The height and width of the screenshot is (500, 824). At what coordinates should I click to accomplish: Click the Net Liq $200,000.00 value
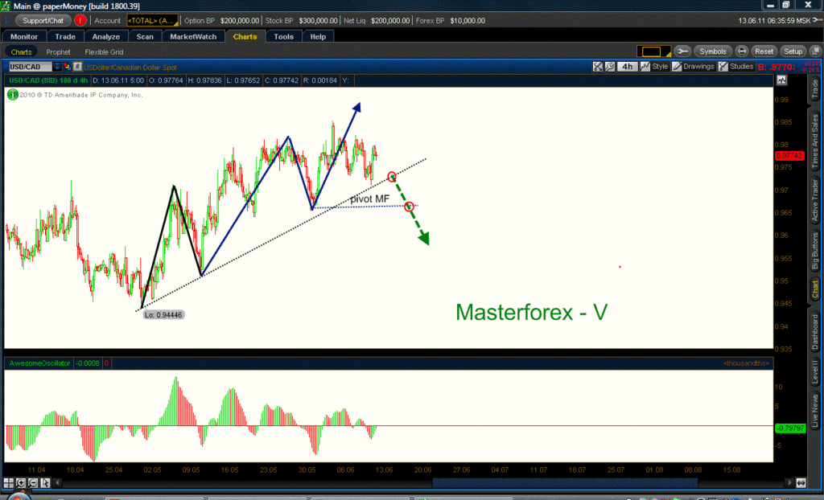pyautogui.click(x=390, y=20)
